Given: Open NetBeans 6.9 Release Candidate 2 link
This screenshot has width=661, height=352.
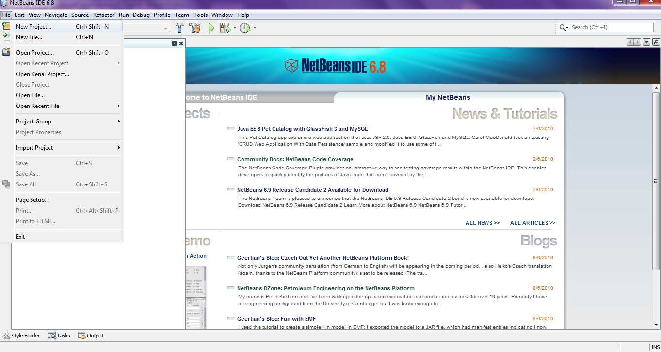Looking at the screenshot, I should click(313, 190).
